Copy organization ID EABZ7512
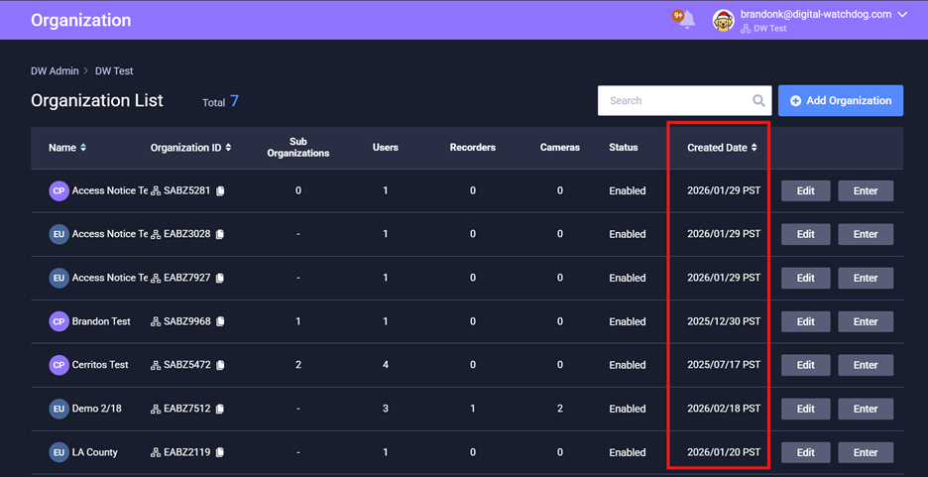 220,410
